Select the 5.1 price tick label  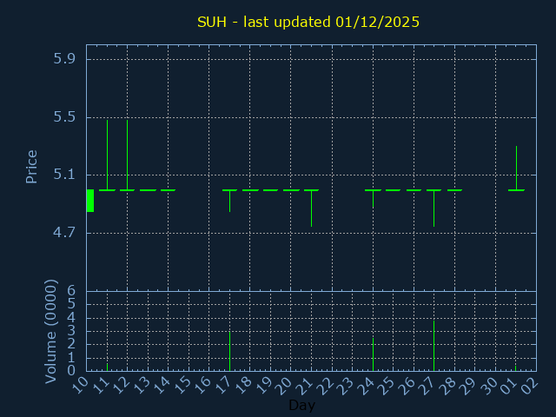click(64, 175)
